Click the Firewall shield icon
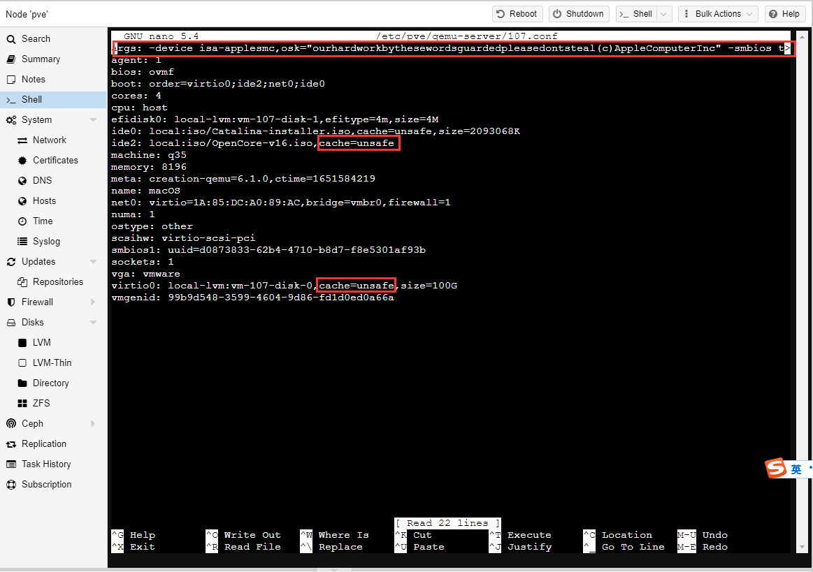 click(x=10, y=302)
